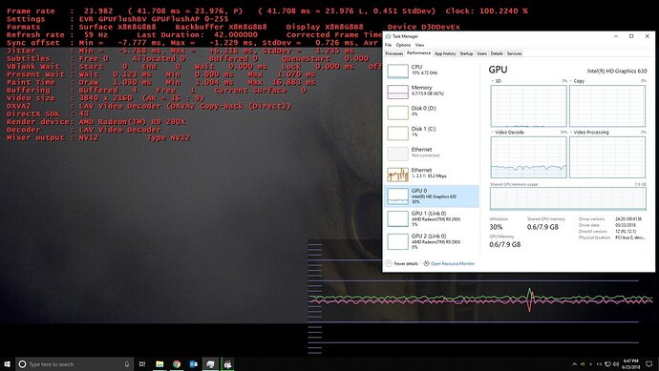Click the 'Driver version' label

click(591, 219)
